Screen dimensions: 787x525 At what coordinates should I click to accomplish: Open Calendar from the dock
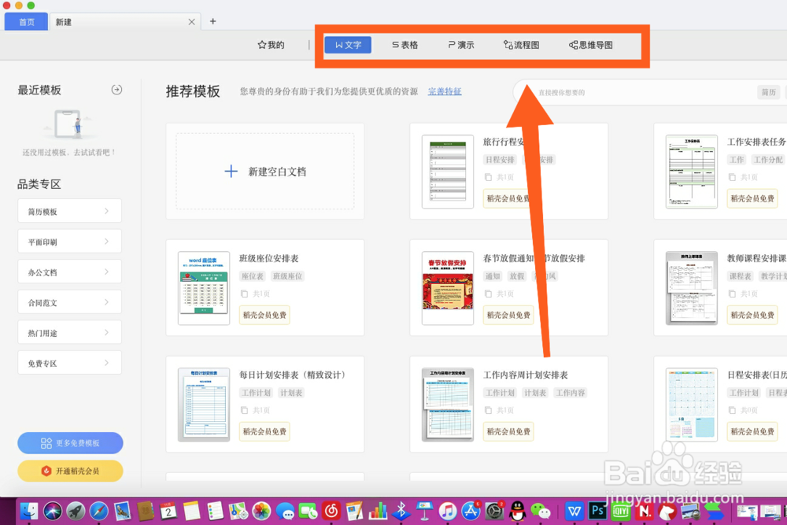coord(168,512)
